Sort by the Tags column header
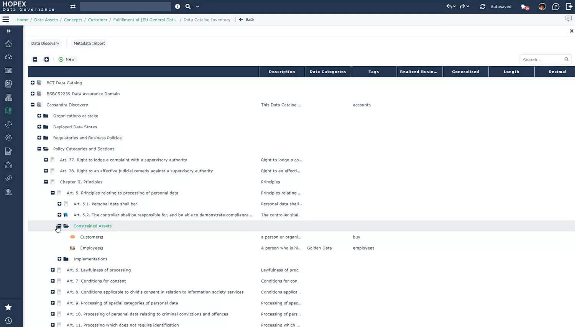Screen dimensions: 575x327 pyautogui.click(x=374, y=72)
